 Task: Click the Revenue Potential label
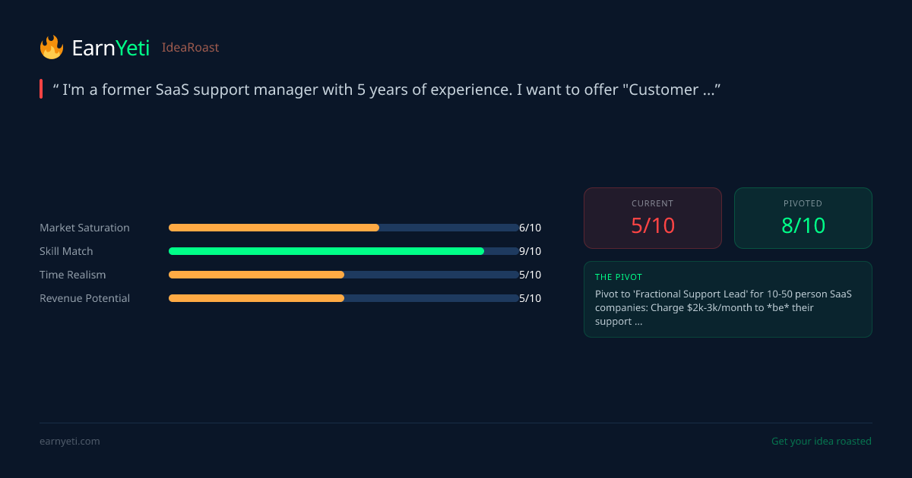[x=84, y=298]
